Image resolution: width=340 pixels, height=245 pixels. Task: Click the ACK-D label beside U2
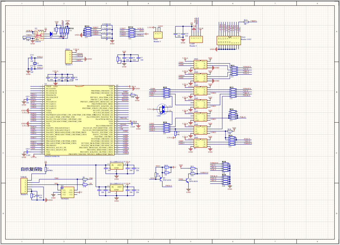coord(29,31)
